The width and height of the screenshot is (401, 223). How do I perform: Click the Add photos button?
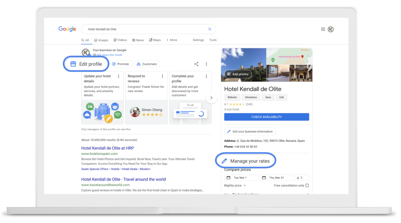click(x=238, y=74)
